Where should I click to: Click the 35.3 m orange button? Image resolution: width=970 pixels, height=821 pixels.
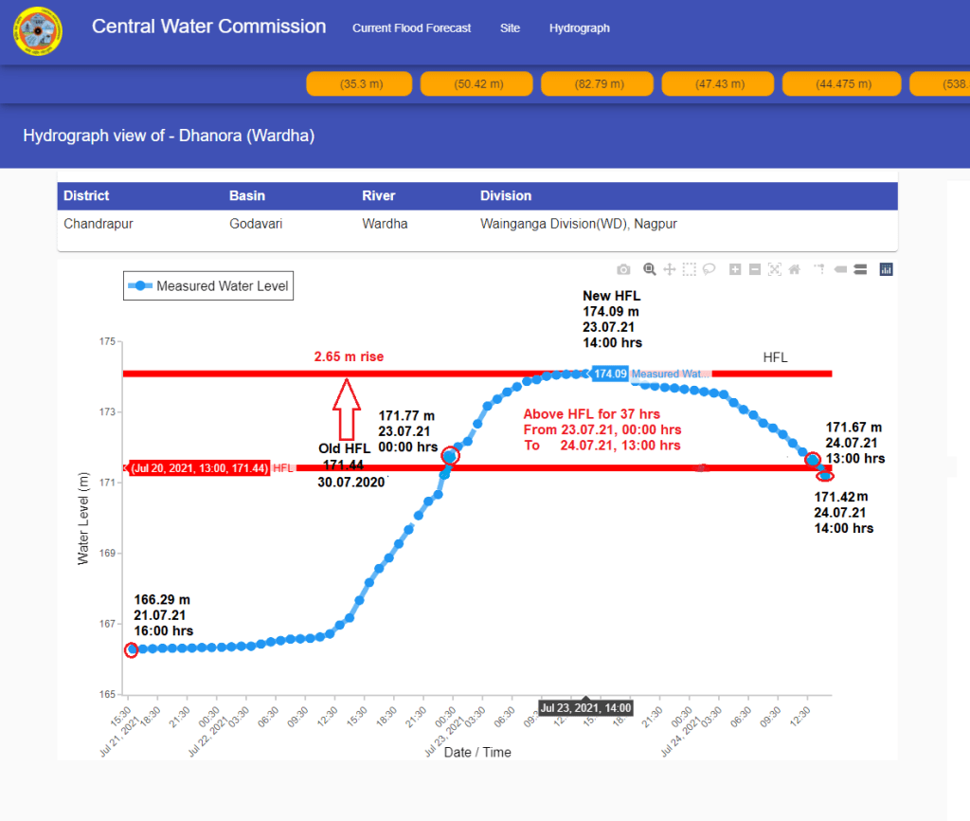pyautogui.click(x=361, y=83)
